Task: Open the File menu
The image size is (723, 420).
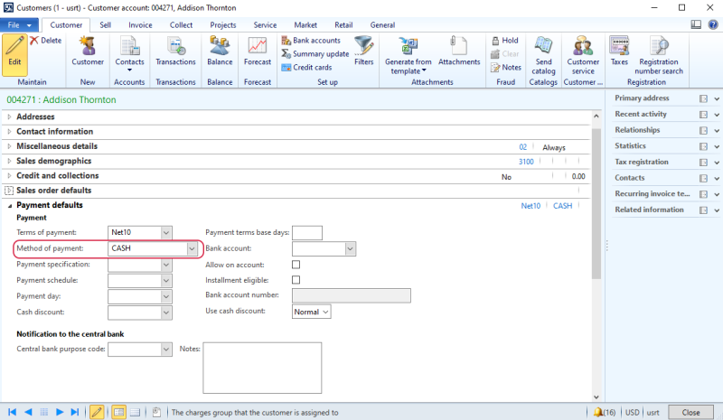Action: (18, 25)
